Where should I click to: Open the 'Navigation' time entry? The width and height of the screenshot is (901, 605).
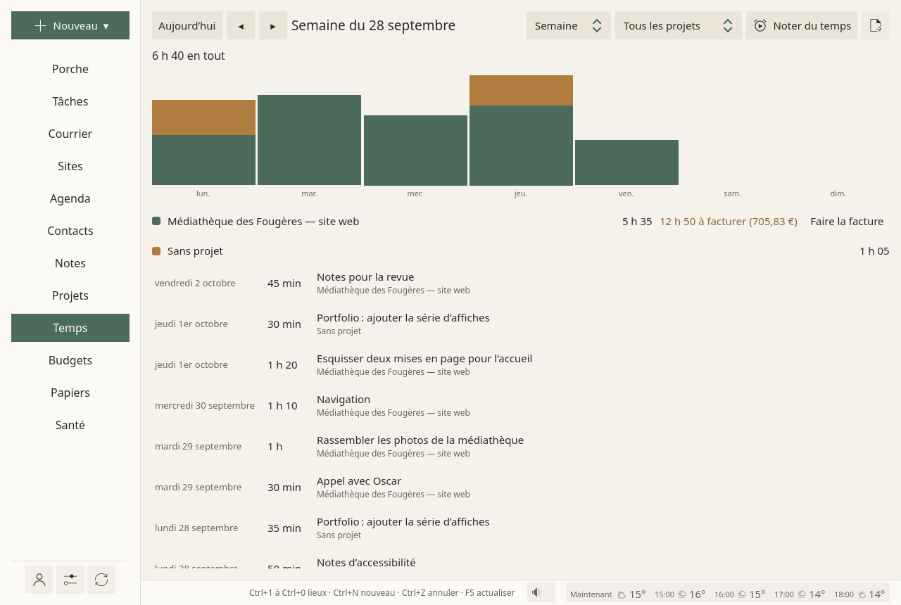[521, 405]
